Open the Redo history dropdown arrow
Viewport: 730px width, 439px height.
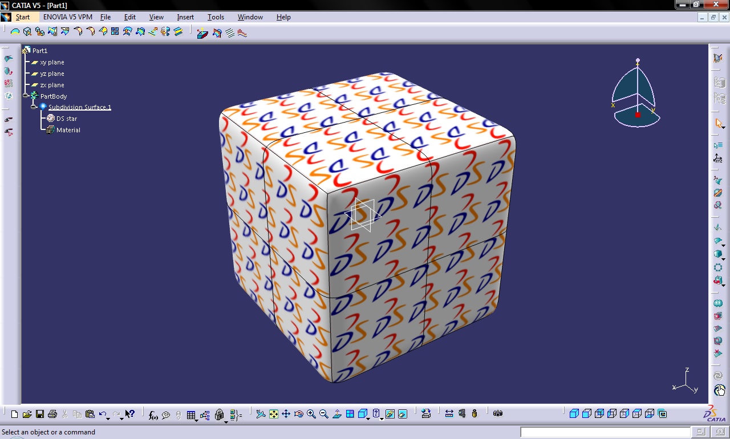pyautogui.click(x=121, y=419)
